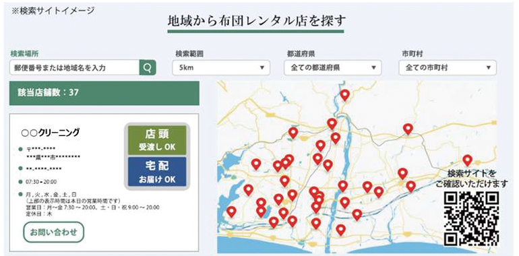Click the 該当店舗数：37 green banner

pos(104,93)
